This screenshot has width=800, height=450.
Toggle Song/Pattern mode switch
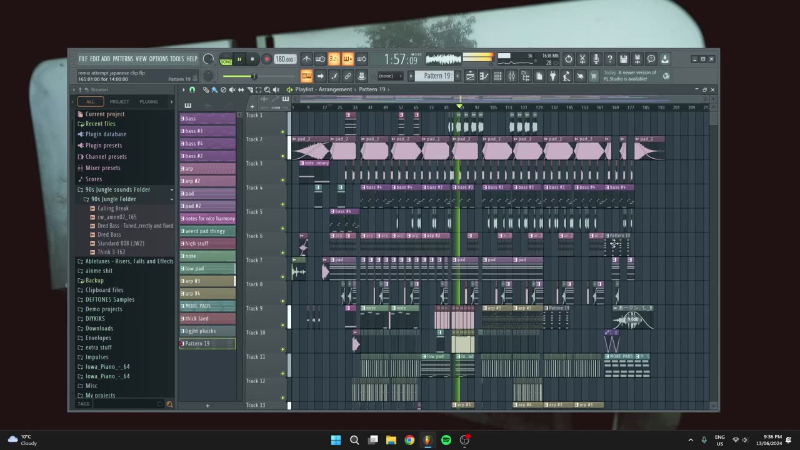coord(226,59)
